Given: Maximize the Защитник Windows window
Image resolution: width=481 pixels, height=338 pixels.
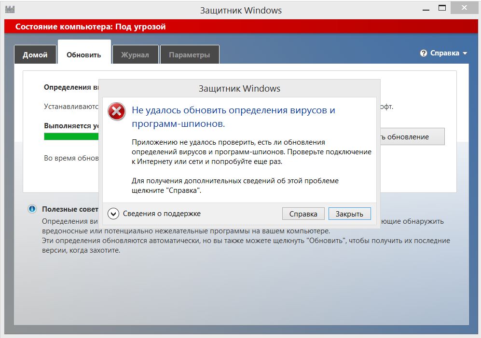Looking at the screenshot, I should (x=442, y=8).
